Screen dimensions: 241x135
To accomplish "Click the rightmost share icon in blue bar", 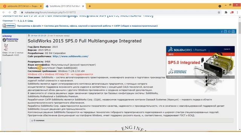I will (x=233, y=31).
